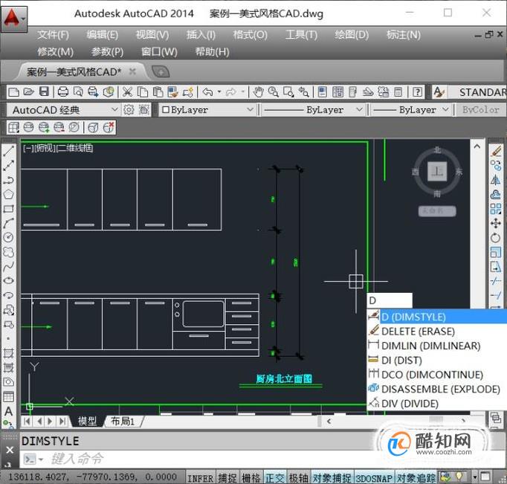Click the workspace settings gear icon
Screen dimensions: 507x484
(129, 110)
